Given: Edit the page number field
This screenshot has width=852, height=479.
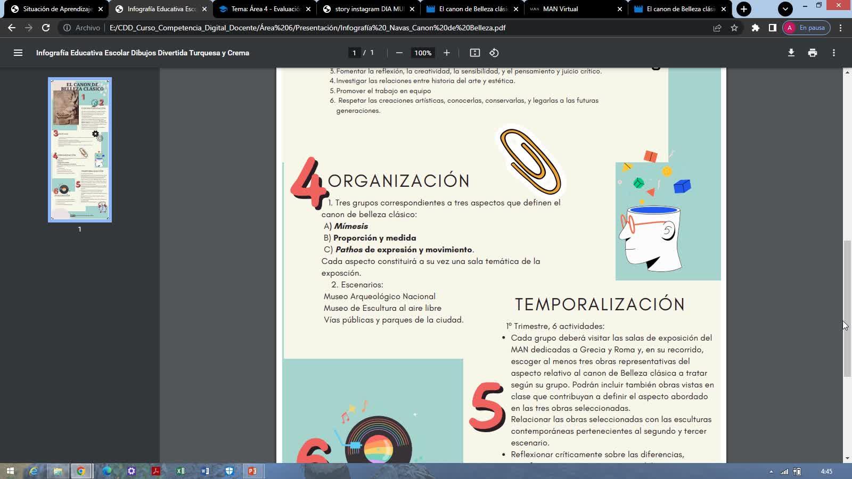Looking at the screenshot, I should (354, 53).
